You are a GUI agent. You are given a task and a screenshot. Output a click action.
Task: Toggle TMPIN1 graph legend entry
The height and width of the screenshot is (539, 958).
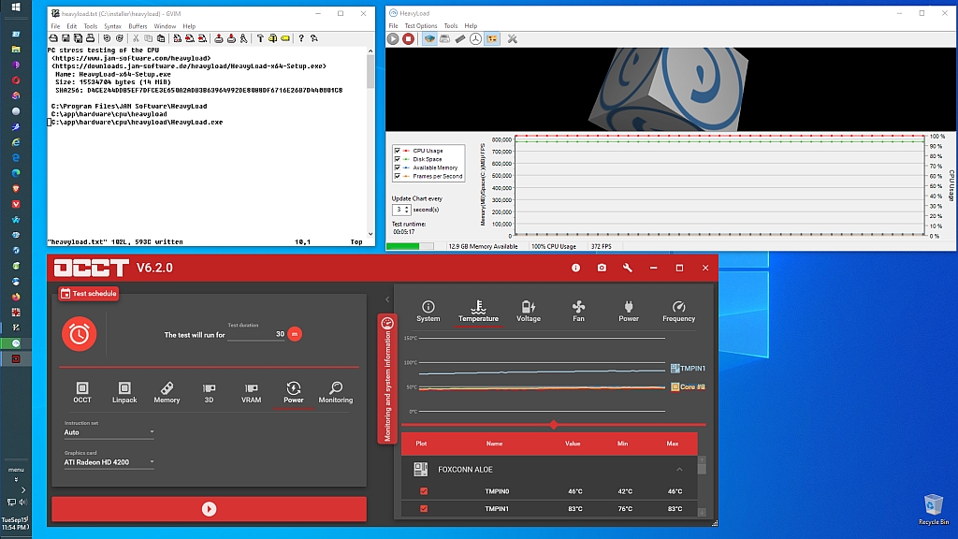pyautogui.click(x=688, y=369)
